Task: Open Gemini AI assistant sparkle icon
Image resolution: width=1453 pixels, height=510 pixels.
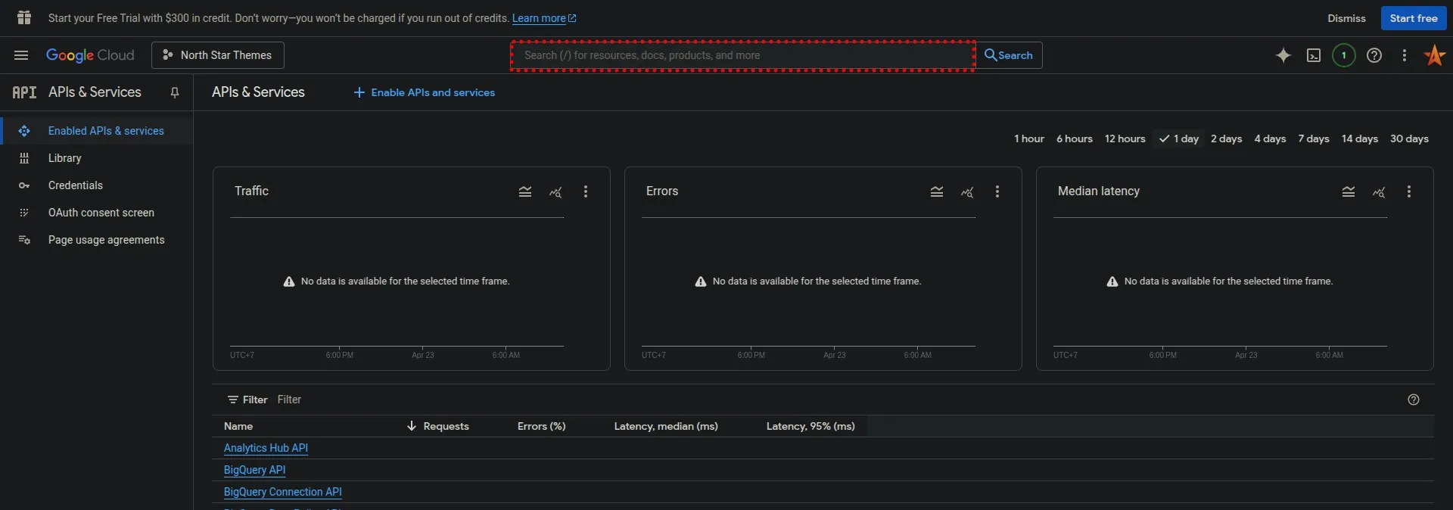Action: coord(1283,55)
